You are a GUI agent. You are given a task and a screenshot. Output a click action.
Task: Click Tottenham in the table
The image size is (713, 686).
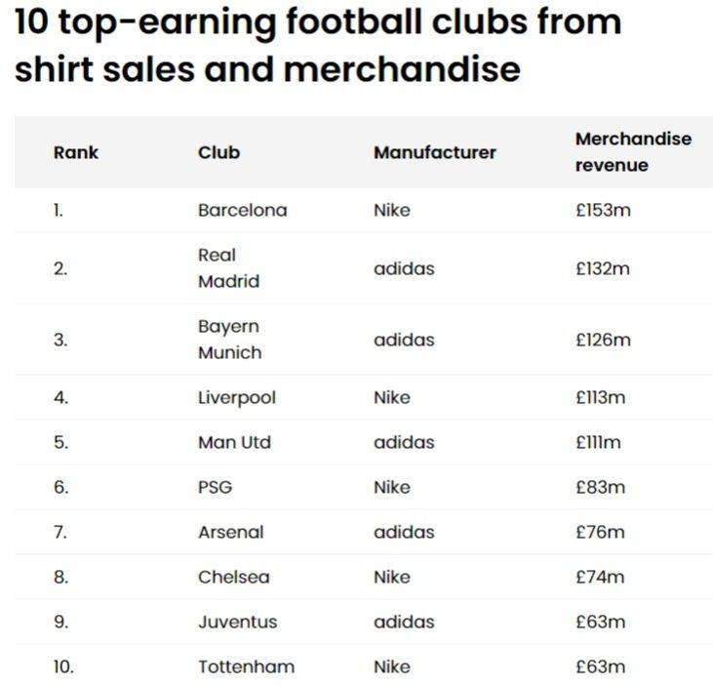pyautogui.click(x=246, y=666)
